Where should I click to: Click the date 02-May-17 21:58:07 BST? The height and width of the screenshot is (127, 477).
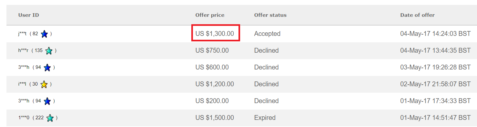click(435, 84)
